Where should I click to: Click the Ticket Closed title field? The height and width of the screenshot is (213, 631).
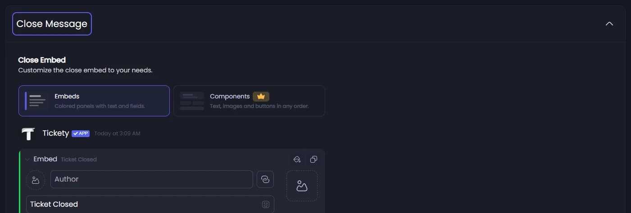tap(150, 204)
